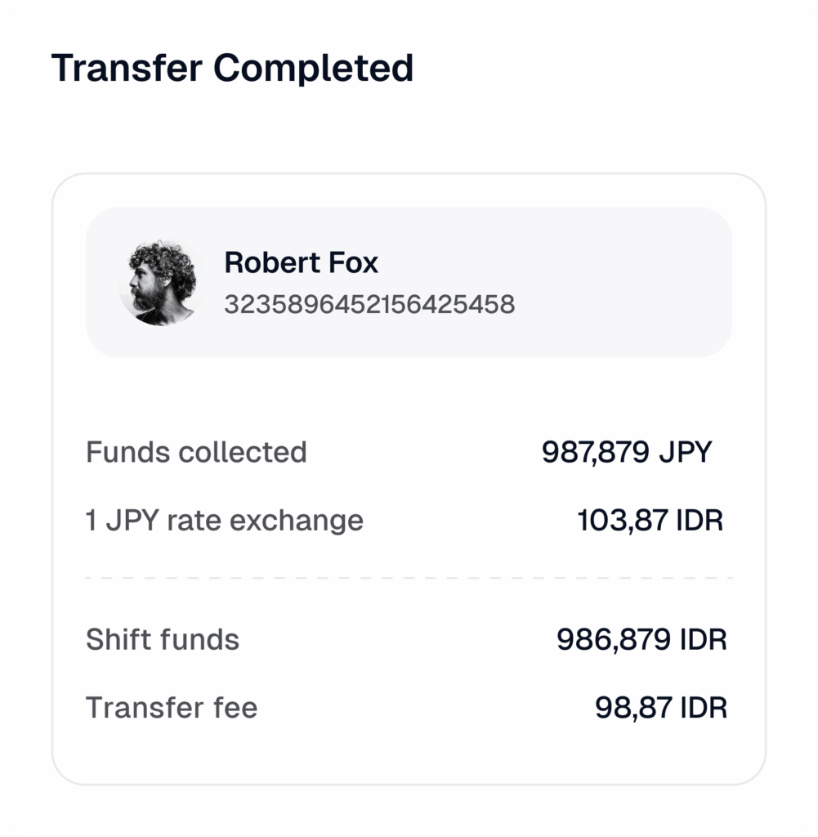Click the Robert Fox profile avatar
818x837 pixels.
tap(163, 283)
